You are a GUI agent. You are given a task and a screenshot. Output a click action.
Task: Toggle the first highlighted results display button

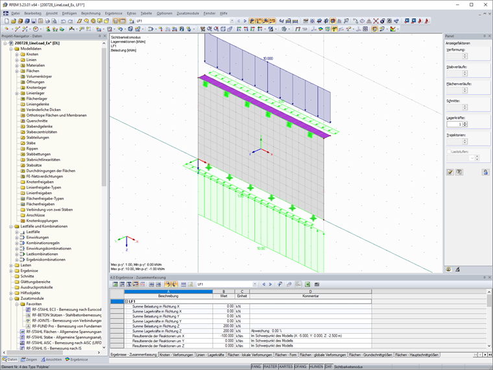252,21
